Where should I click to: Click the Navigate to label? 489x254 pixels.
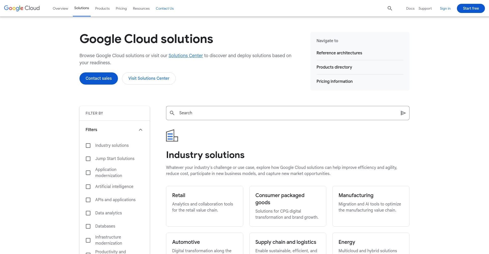click(x=327, y=41)
